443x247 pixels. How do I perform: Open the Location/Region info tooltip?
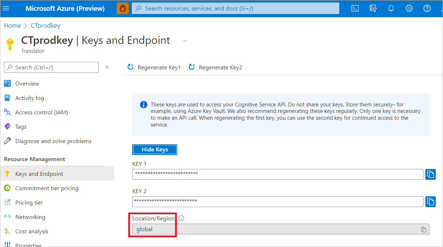181,218
